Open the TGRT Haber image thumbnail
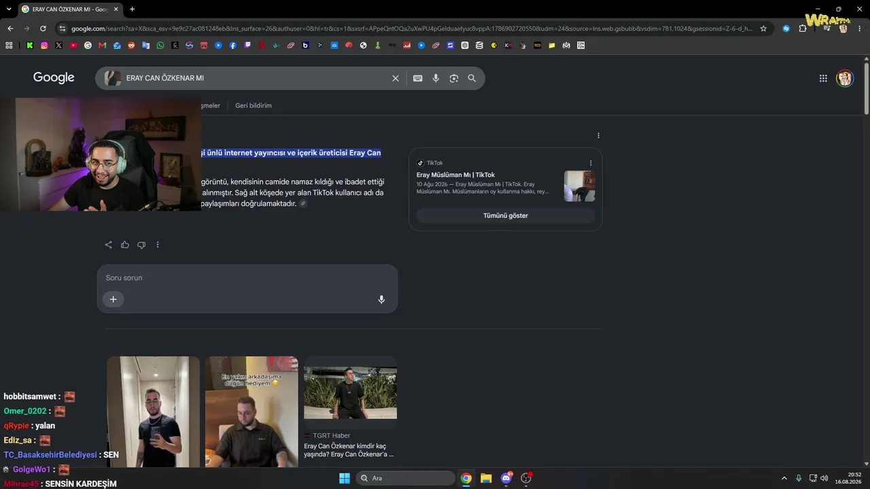This screenshot has width=870, height=489. pyautogui.click(x=350, y=393)
